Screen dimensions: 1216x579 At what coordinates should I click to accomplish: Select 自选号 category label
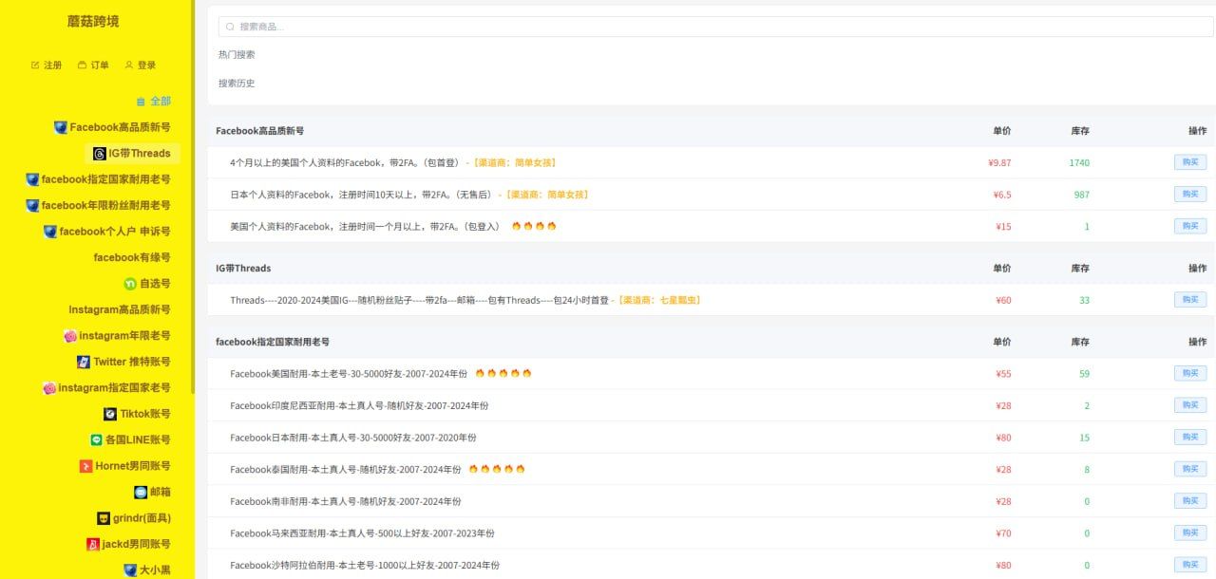(x=155, y=284)
